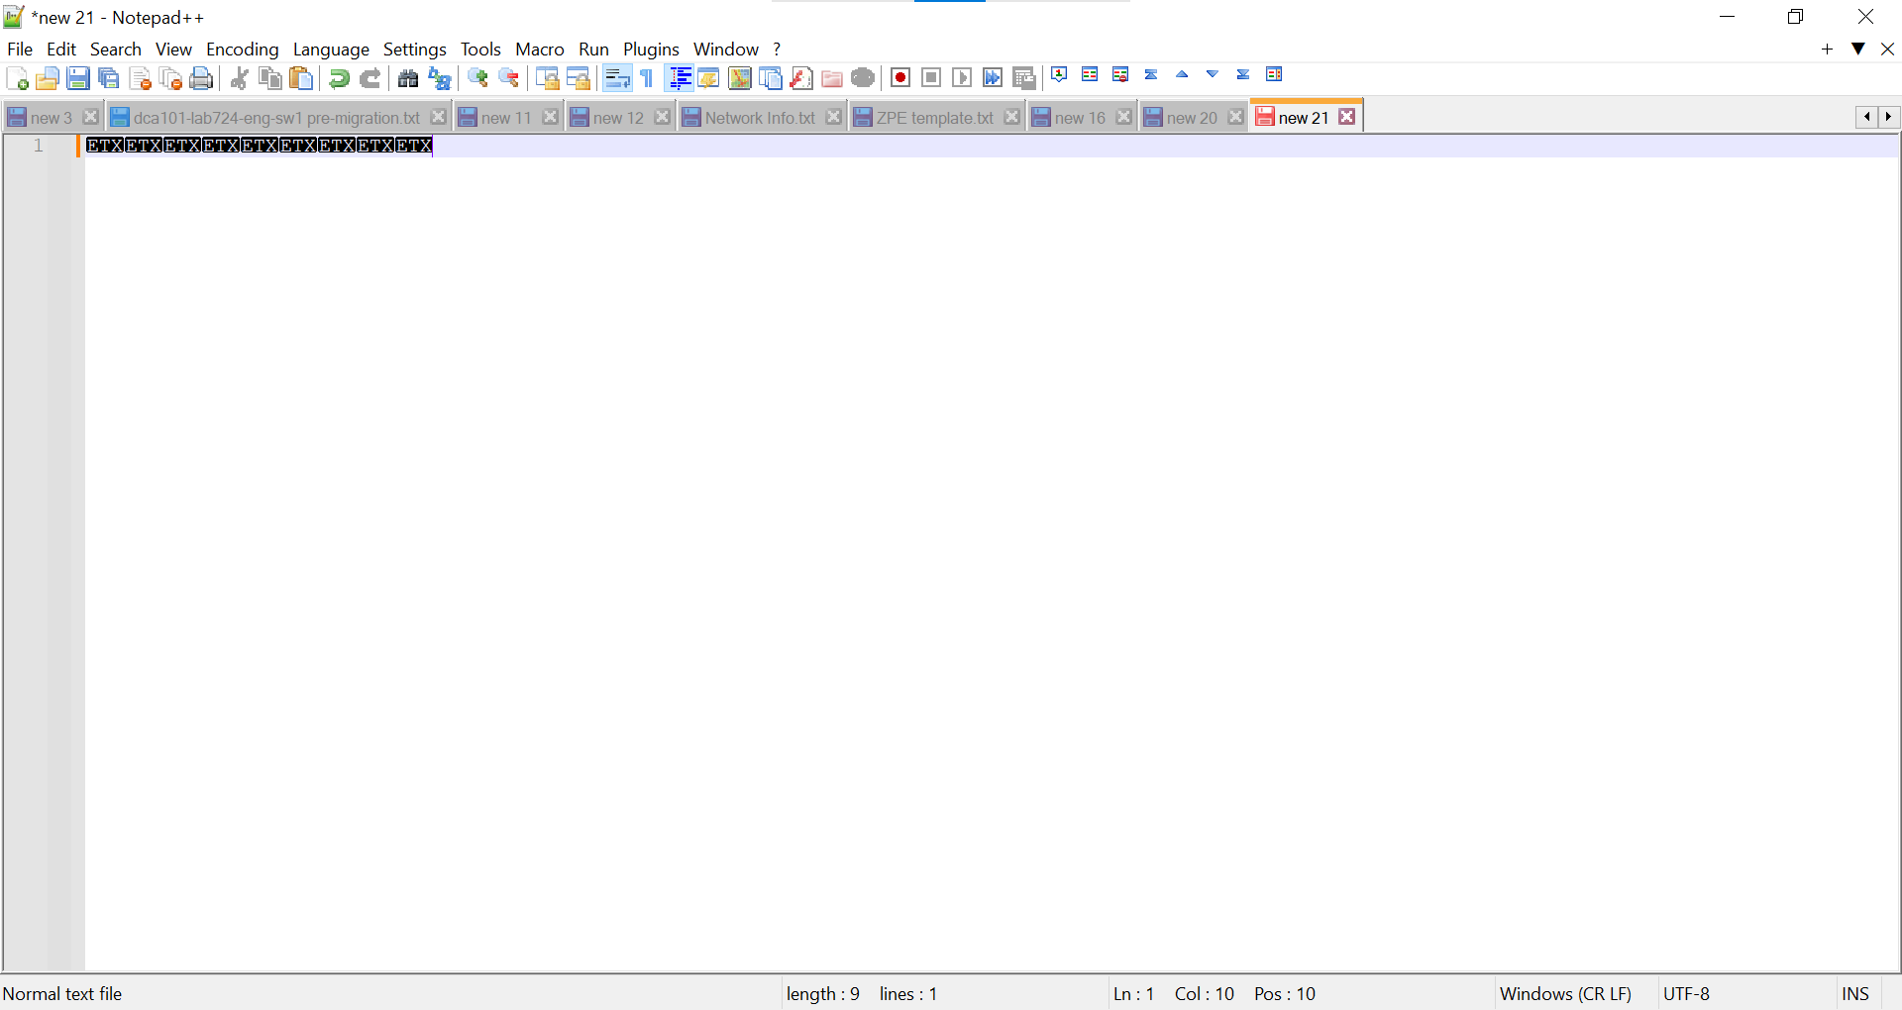Zoom in using the magnifier-plus icon
Screen dimensions: 1902x1010
(477, 77)
